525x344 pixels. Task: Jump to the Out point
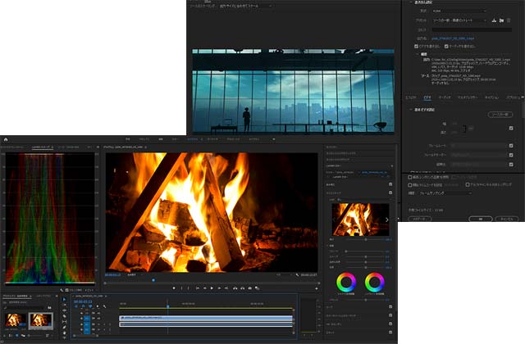point(226,288)
